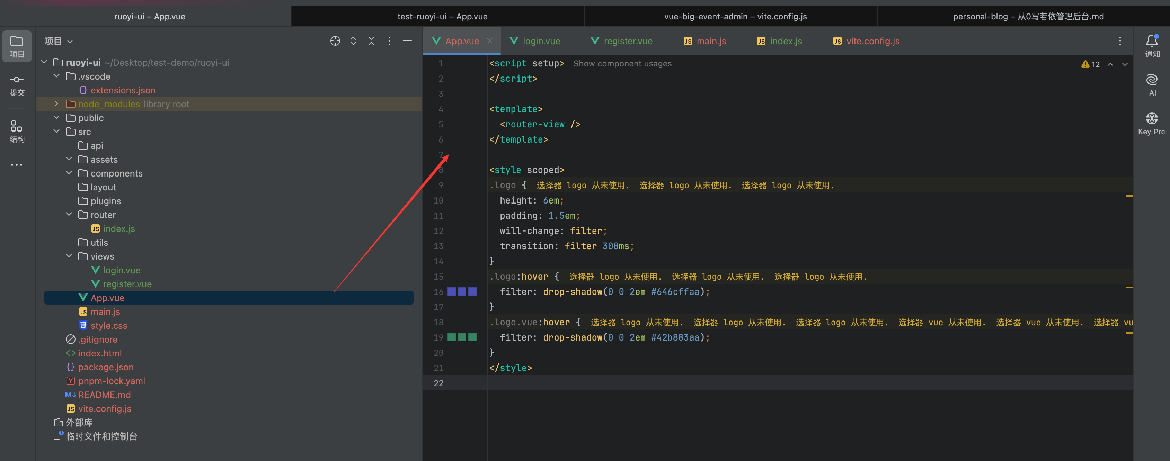Click the .gitignore file icon

(70, 340)
